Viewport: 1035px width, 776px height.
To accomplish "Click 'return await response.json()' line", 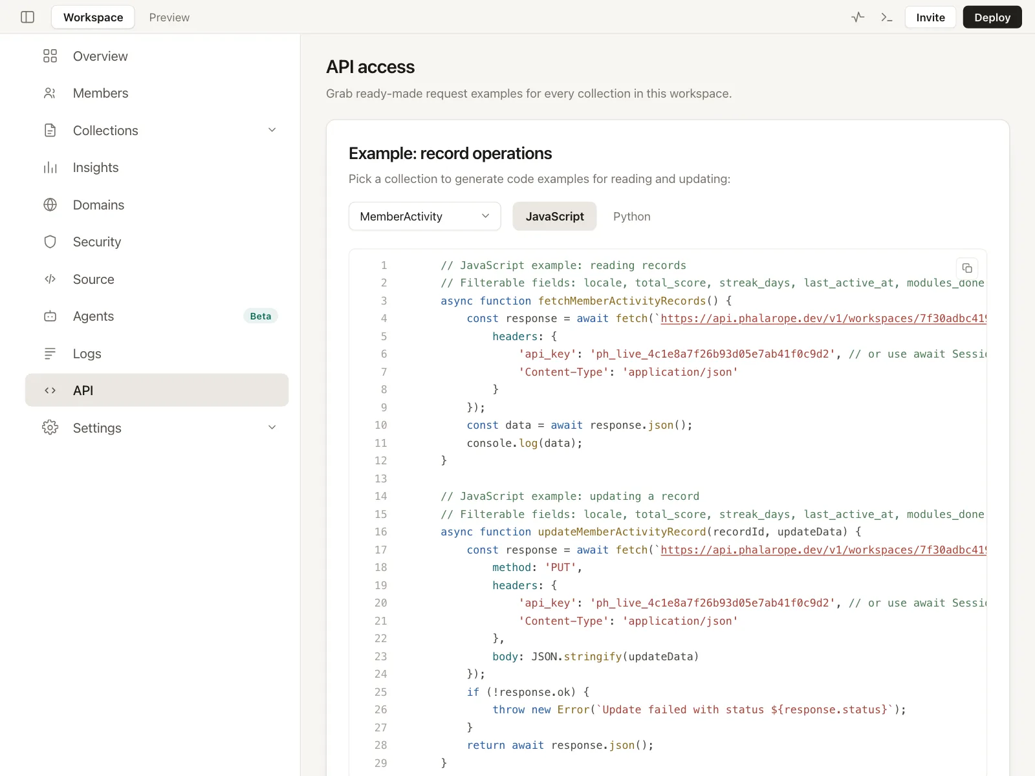I will (560, 745).
